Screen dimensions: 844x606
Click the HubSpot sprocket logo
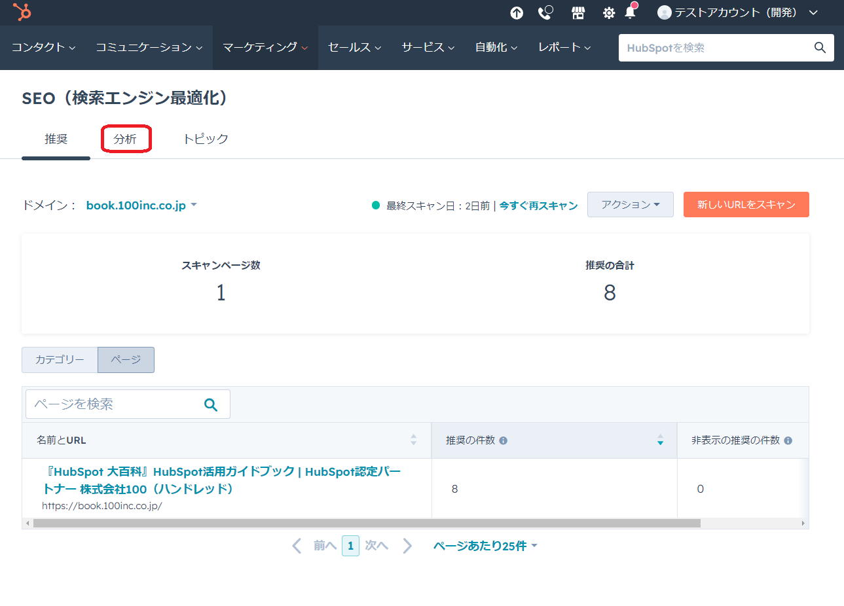coord(22,12)
